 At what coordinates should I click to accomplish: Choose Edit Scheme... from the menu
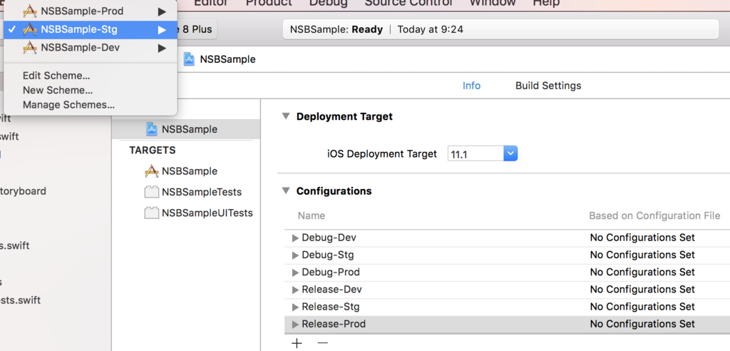56,76
